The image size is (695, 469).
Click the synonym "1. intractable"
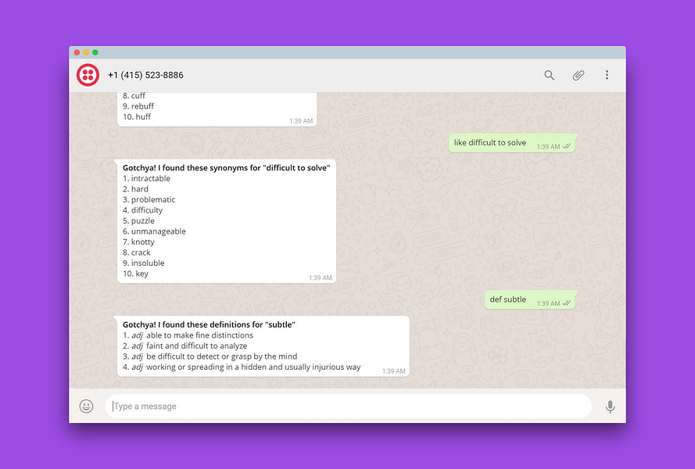[146, 179]
